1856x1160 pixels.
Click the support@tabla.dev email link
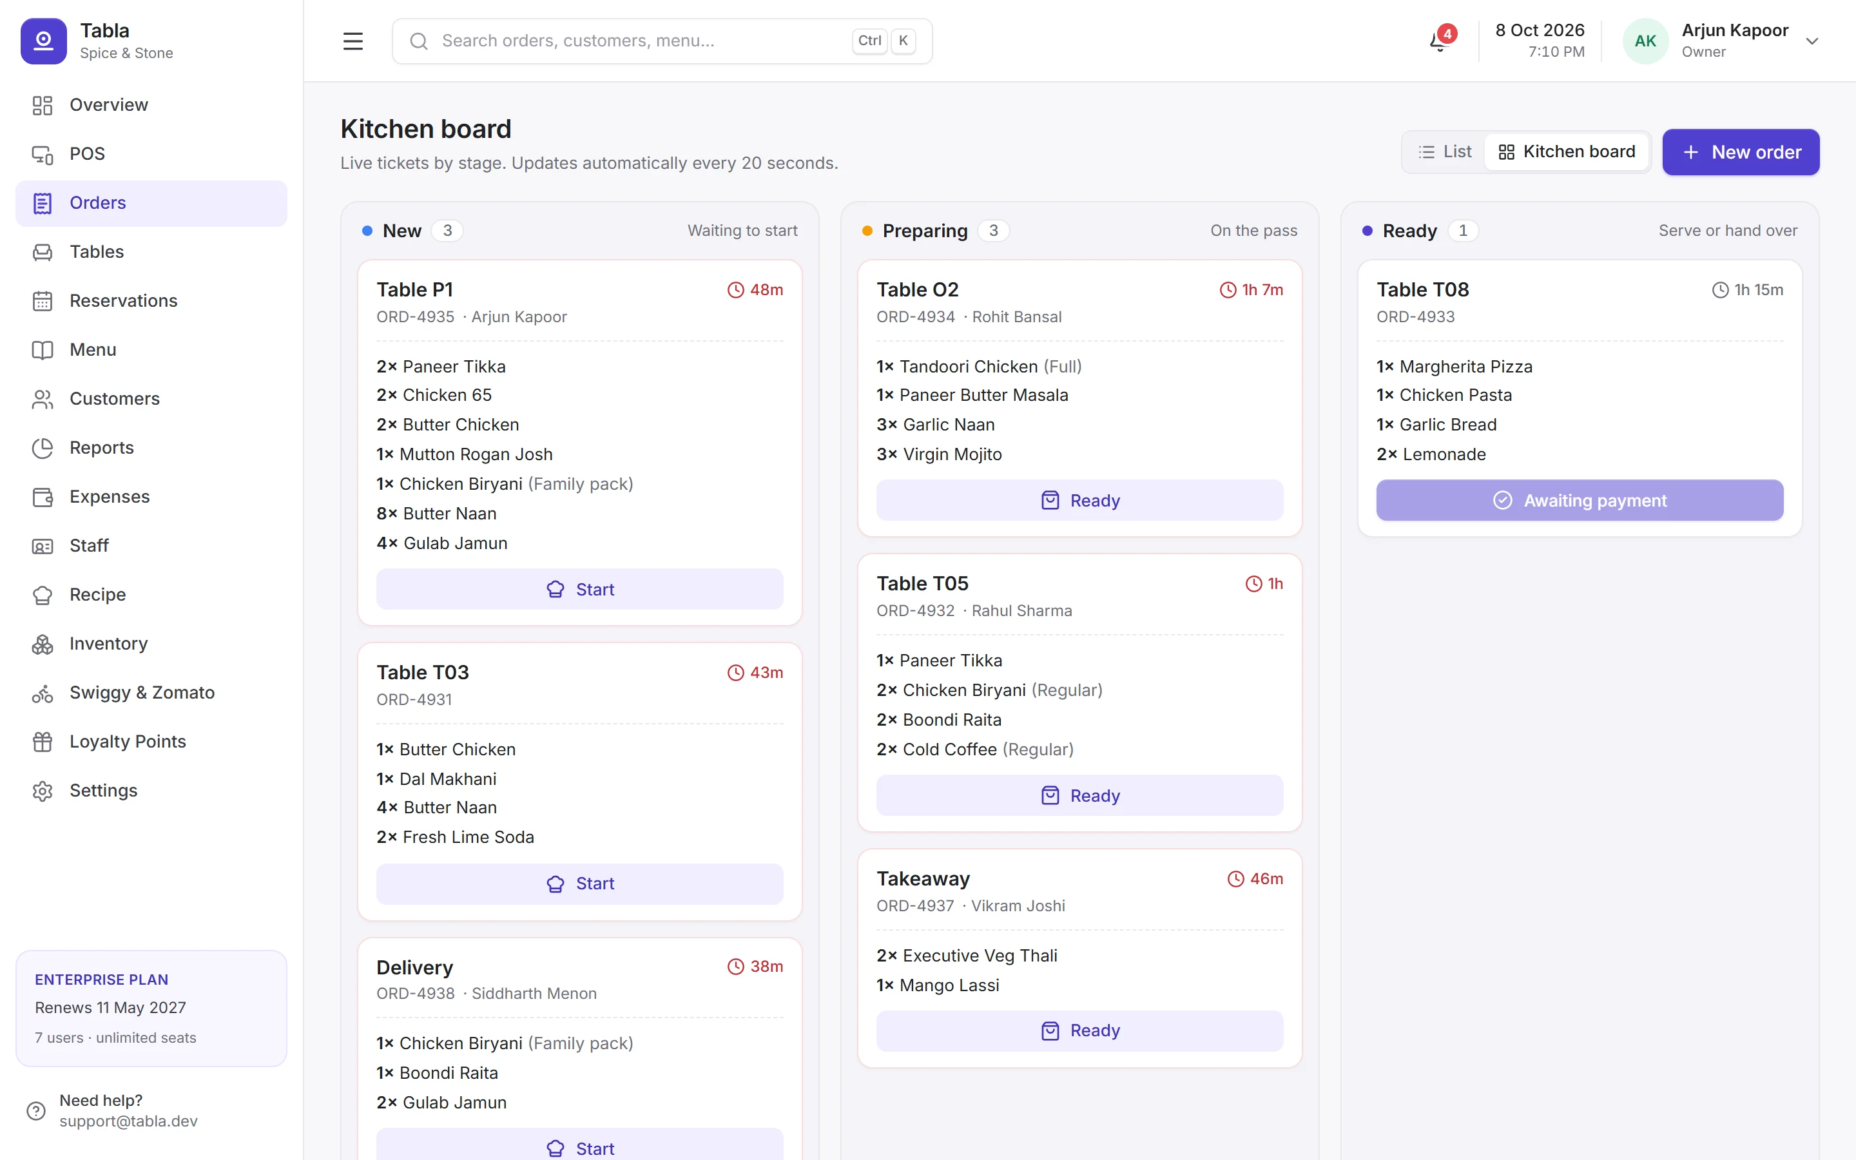pyautogui.click(x=129, y=1121)
